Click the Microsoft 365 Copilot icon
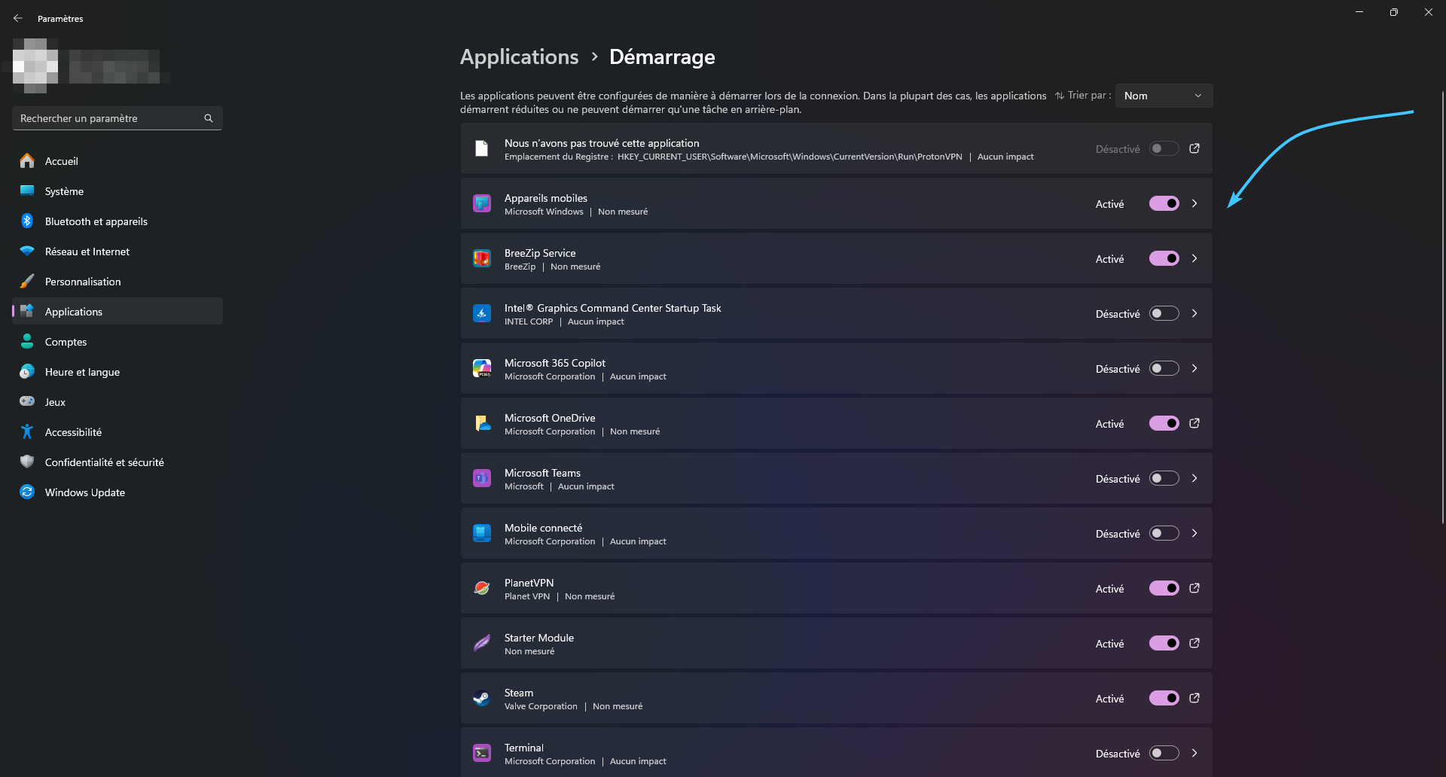 coord(482,368)
